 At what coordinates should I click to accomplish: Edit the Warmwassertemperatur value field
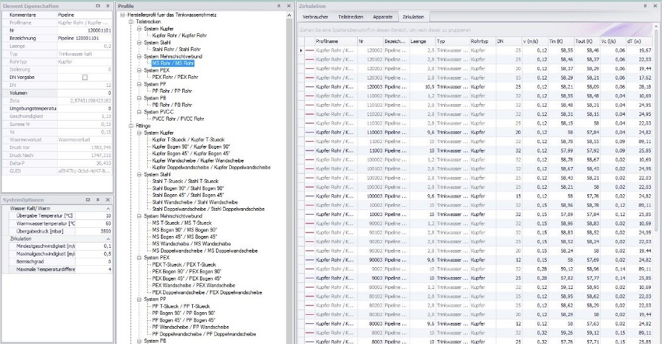(93, 224)
